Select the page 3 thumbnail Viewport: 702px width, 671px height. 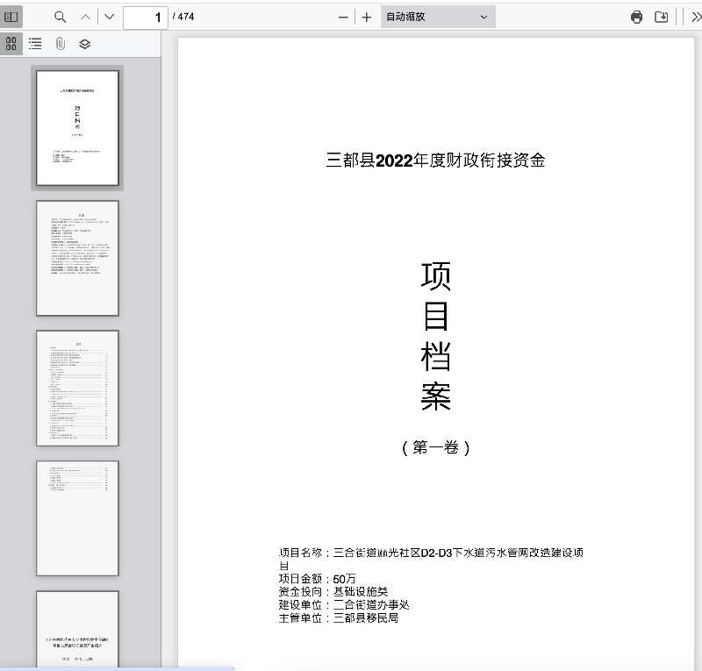point(77,389)
